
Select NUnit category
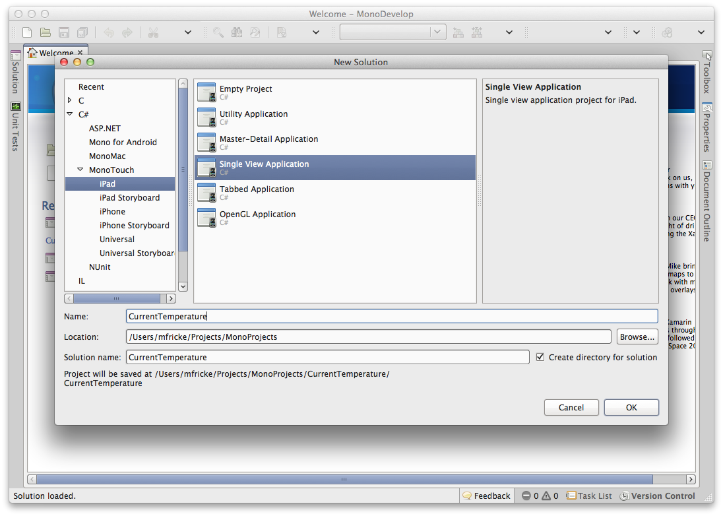click(100, 267)
